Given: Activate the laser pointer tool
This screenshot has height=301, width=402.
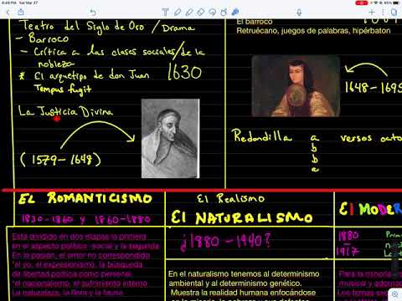Looking at the screenshot, I should pyautogui.click(x=235, y=13).
